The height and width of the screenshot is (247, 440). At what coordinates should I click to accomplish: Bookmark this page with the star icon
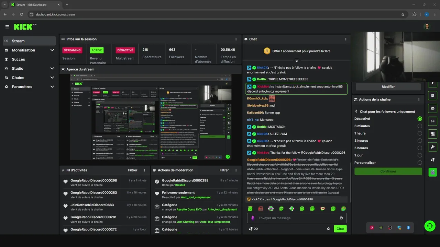click(x=403, y=14)
